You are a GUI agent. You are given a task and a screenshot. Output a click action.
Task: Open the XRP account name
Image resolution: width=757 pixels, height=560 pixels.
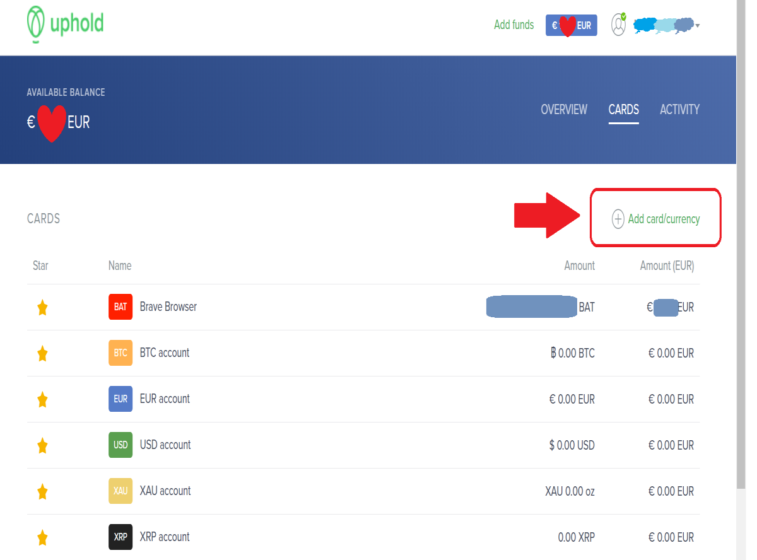(165, 537)
